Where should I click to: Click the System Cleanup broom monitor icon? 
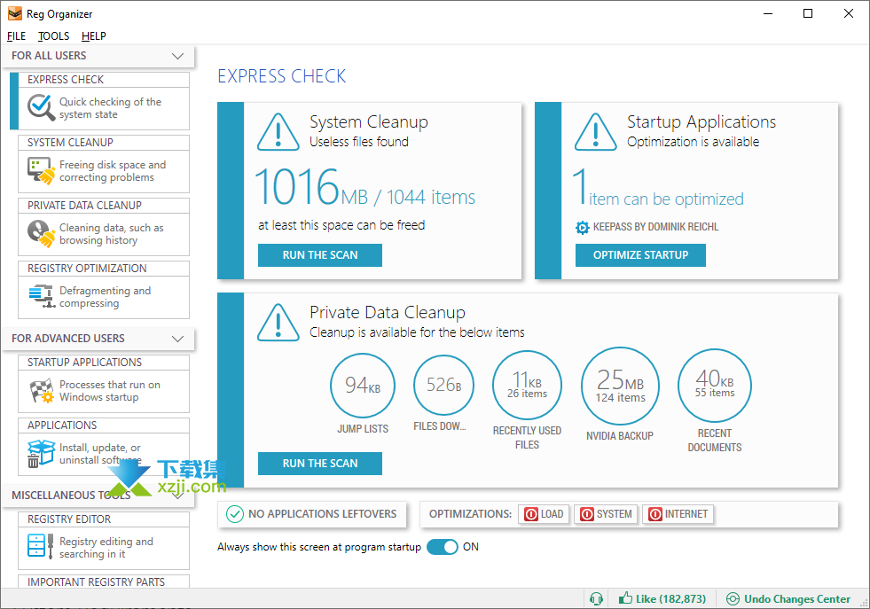pyautogui.click(x=41, y=170)
